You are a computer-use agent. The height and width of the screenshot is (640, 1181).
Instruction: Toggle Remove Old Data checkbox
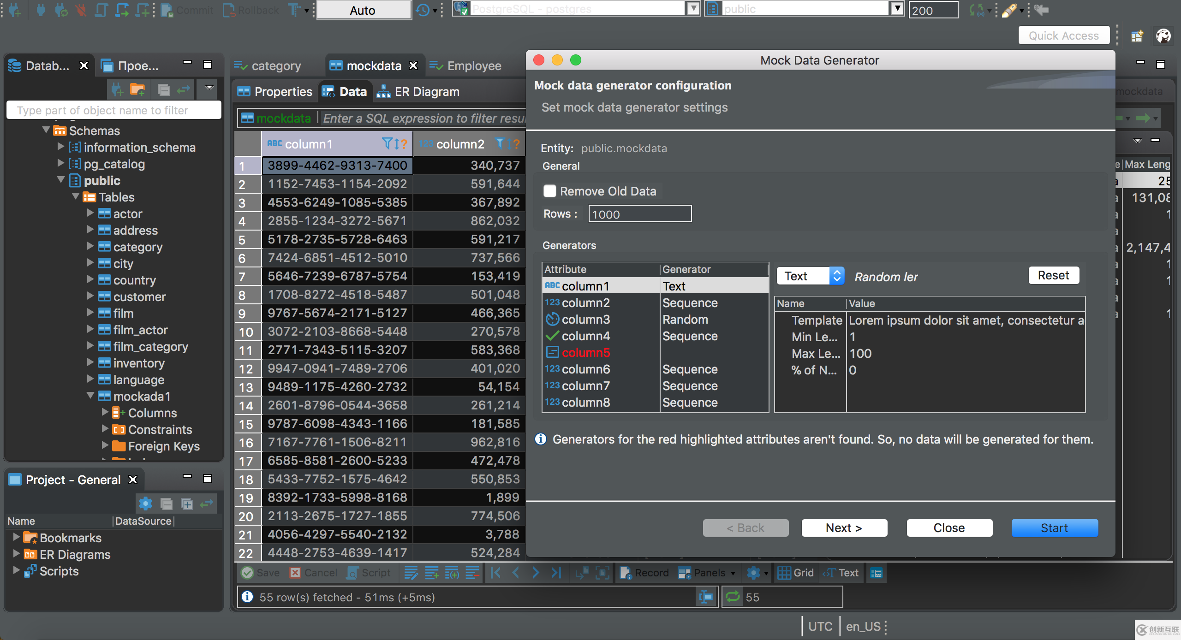click(549, 190)
